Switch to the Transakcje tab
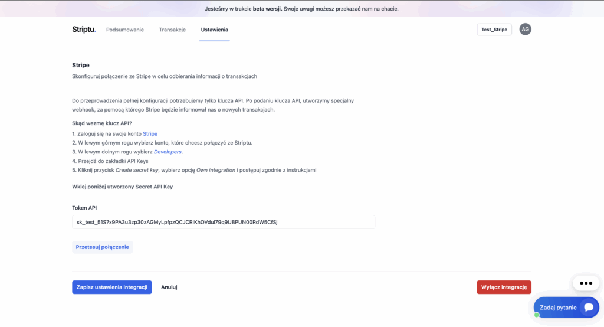604x327 pixels. (172, 30)
